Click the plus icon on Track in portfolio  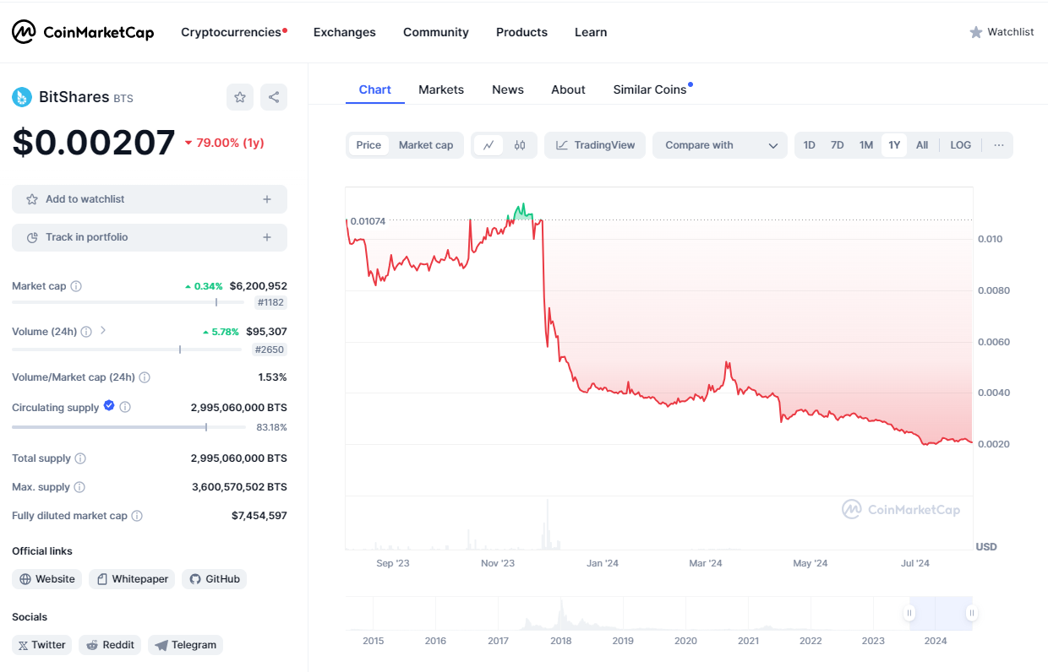pyautogui.click(x=267, y=237)
